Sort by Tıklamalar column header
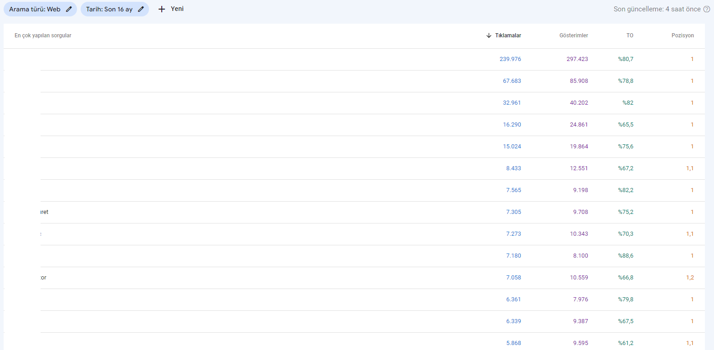 [x=508, y=36]
